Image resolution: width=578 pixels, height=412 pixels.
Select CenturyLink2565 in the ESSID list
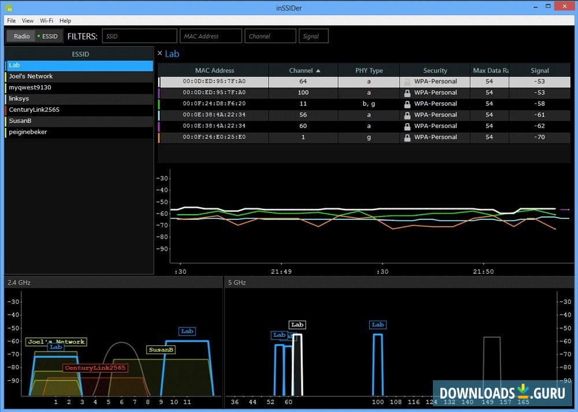coord(34,109)
